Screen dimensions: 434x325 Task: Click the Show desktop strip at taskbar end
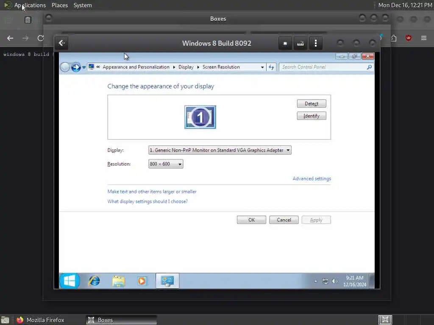(x=372, y=281)
